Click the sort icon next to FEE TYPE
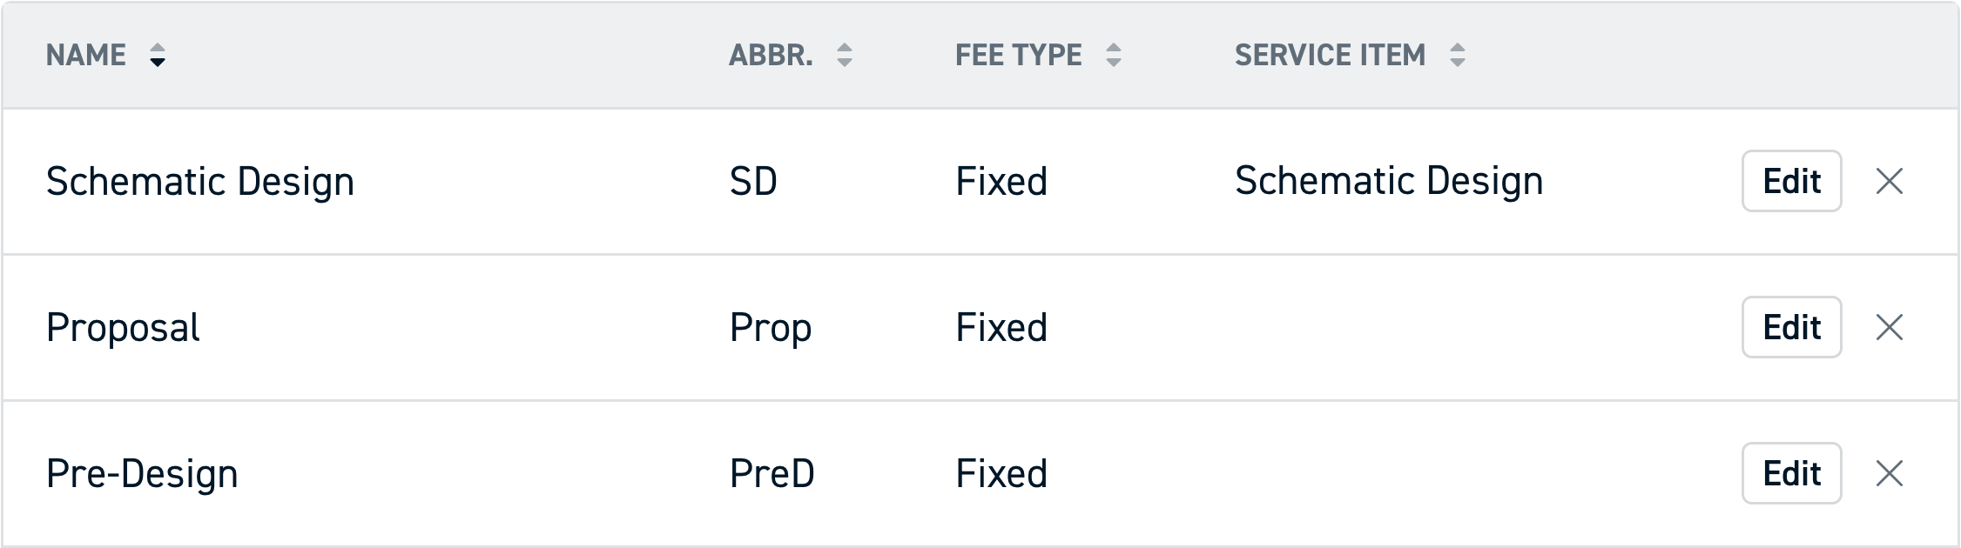This screenshot has height=548, width=1961. (x=1115, y=55)
